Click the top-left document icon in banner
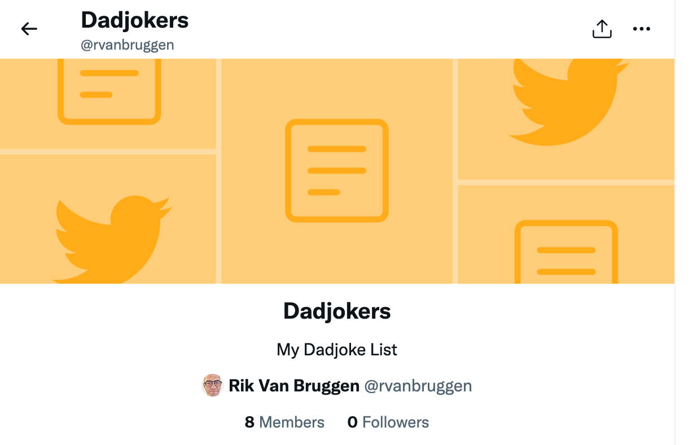 pos(109,91)
